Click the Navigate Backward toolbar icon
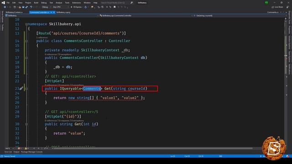 click(5, 7)
